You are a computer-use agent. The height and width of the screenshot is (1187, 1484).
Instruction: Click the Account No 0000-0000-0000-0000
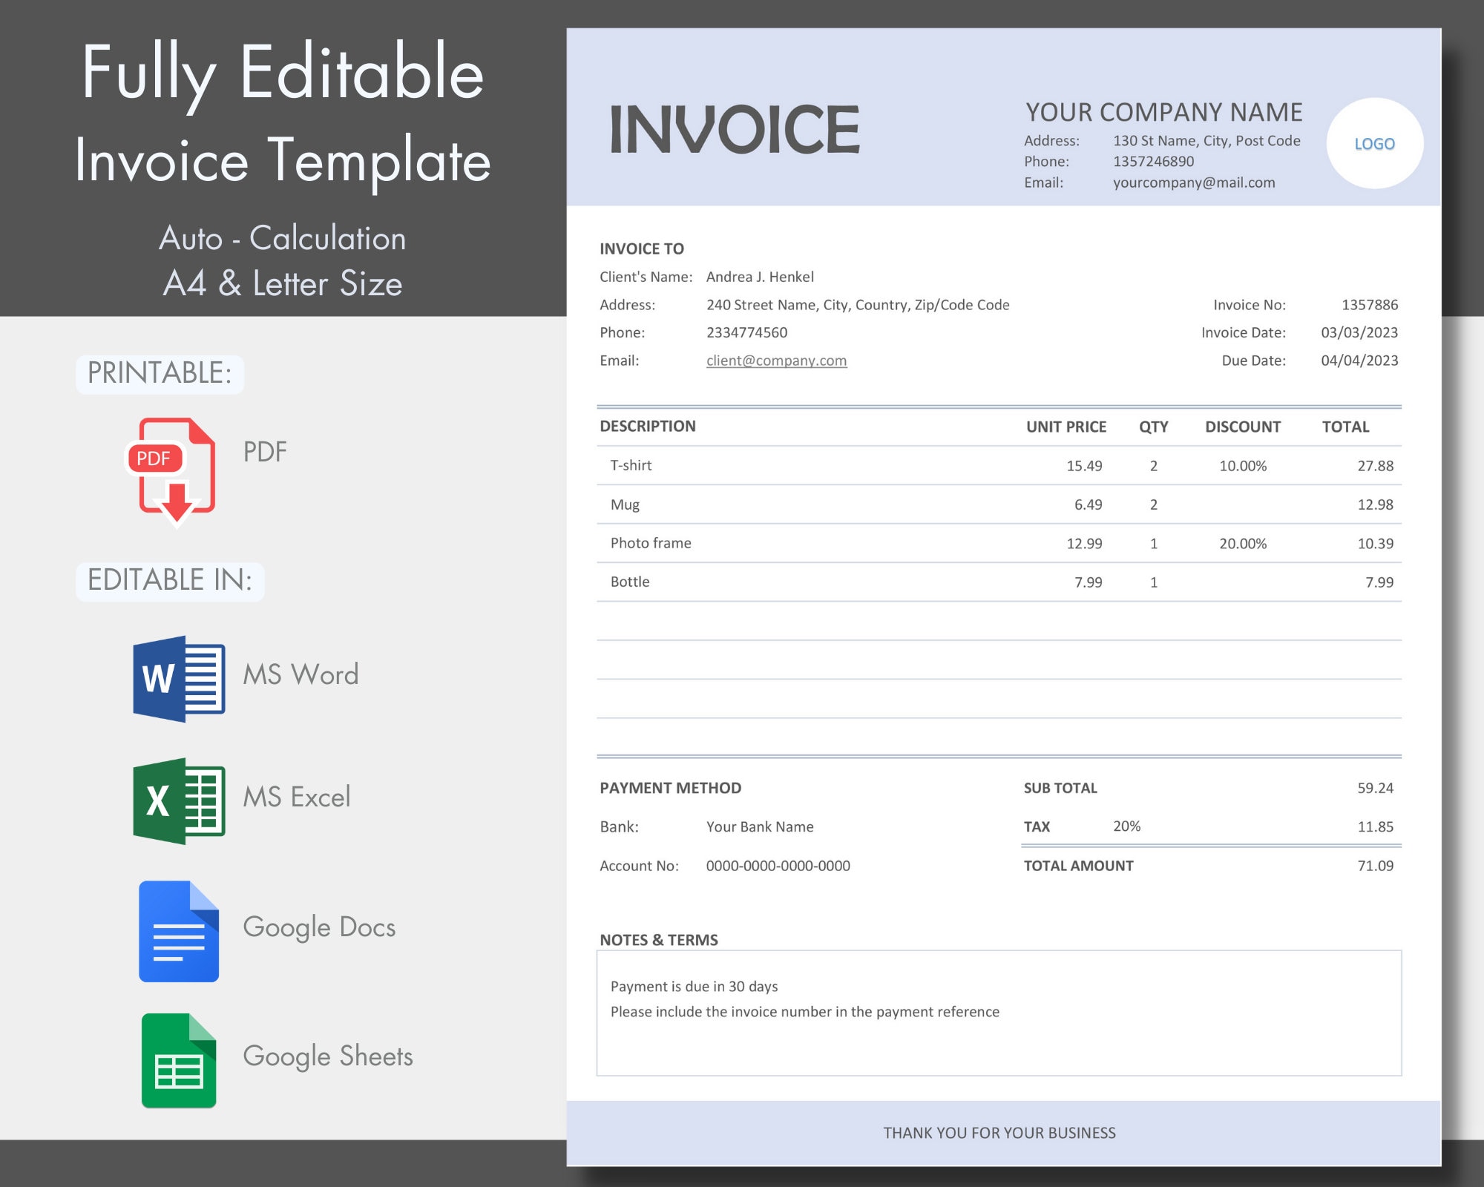(778, 865)
